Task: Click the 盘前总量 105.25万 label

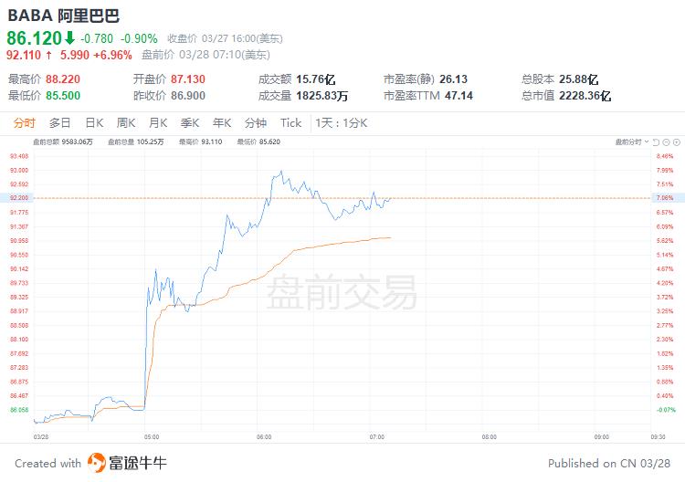Action: pos(136,141)
